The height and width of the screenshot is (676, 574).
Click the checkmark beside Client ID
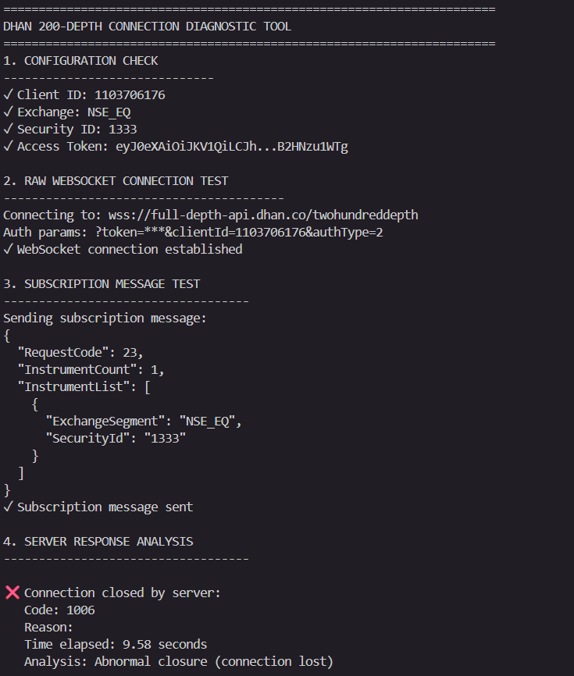pos(8,95)
